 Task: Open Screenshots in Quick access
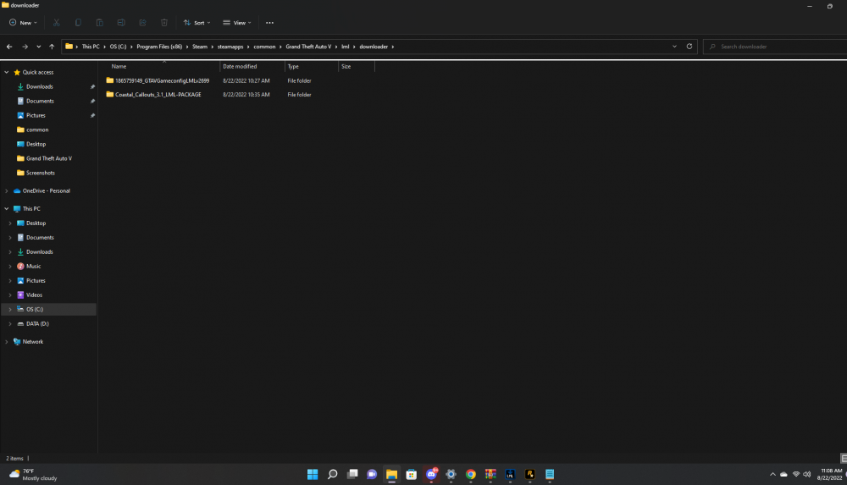pyautogui.click(x=41, y=173)
